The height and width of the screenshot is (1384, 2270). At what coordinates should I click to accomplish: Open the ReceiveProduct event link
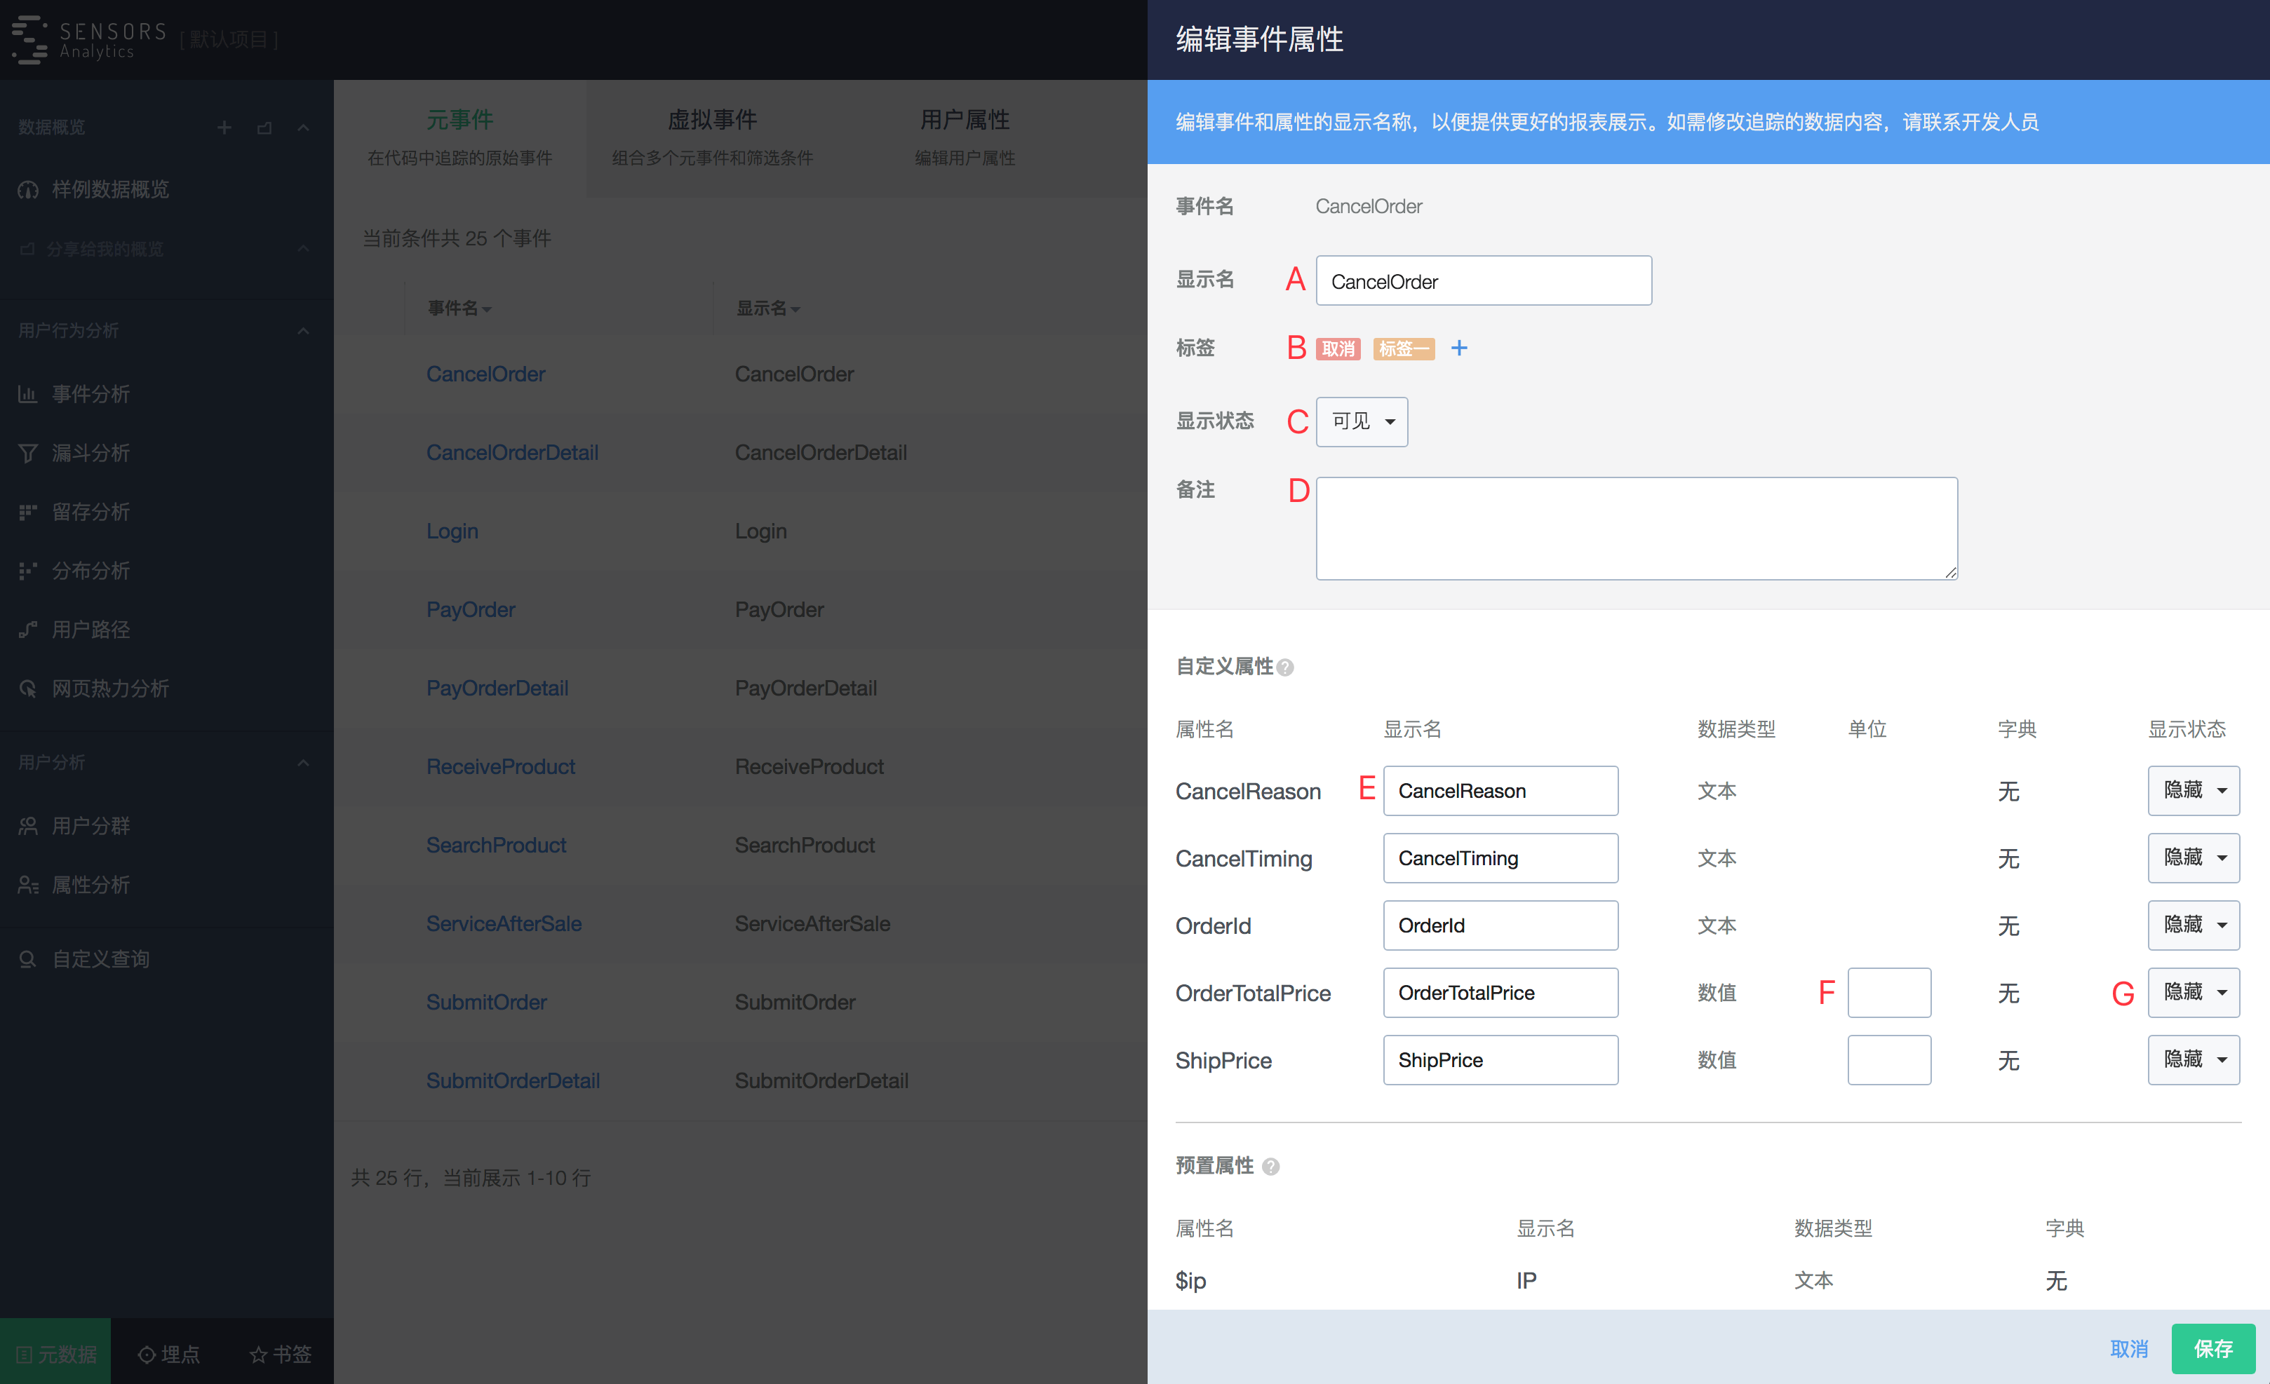click(500, 767)
